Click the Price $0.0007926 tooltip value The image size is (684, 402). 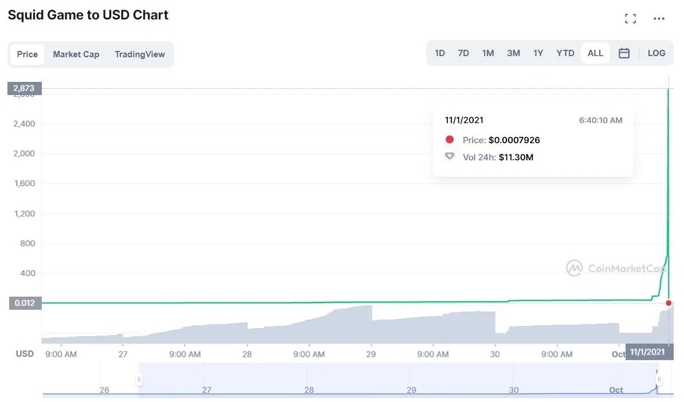coord(514,140)
